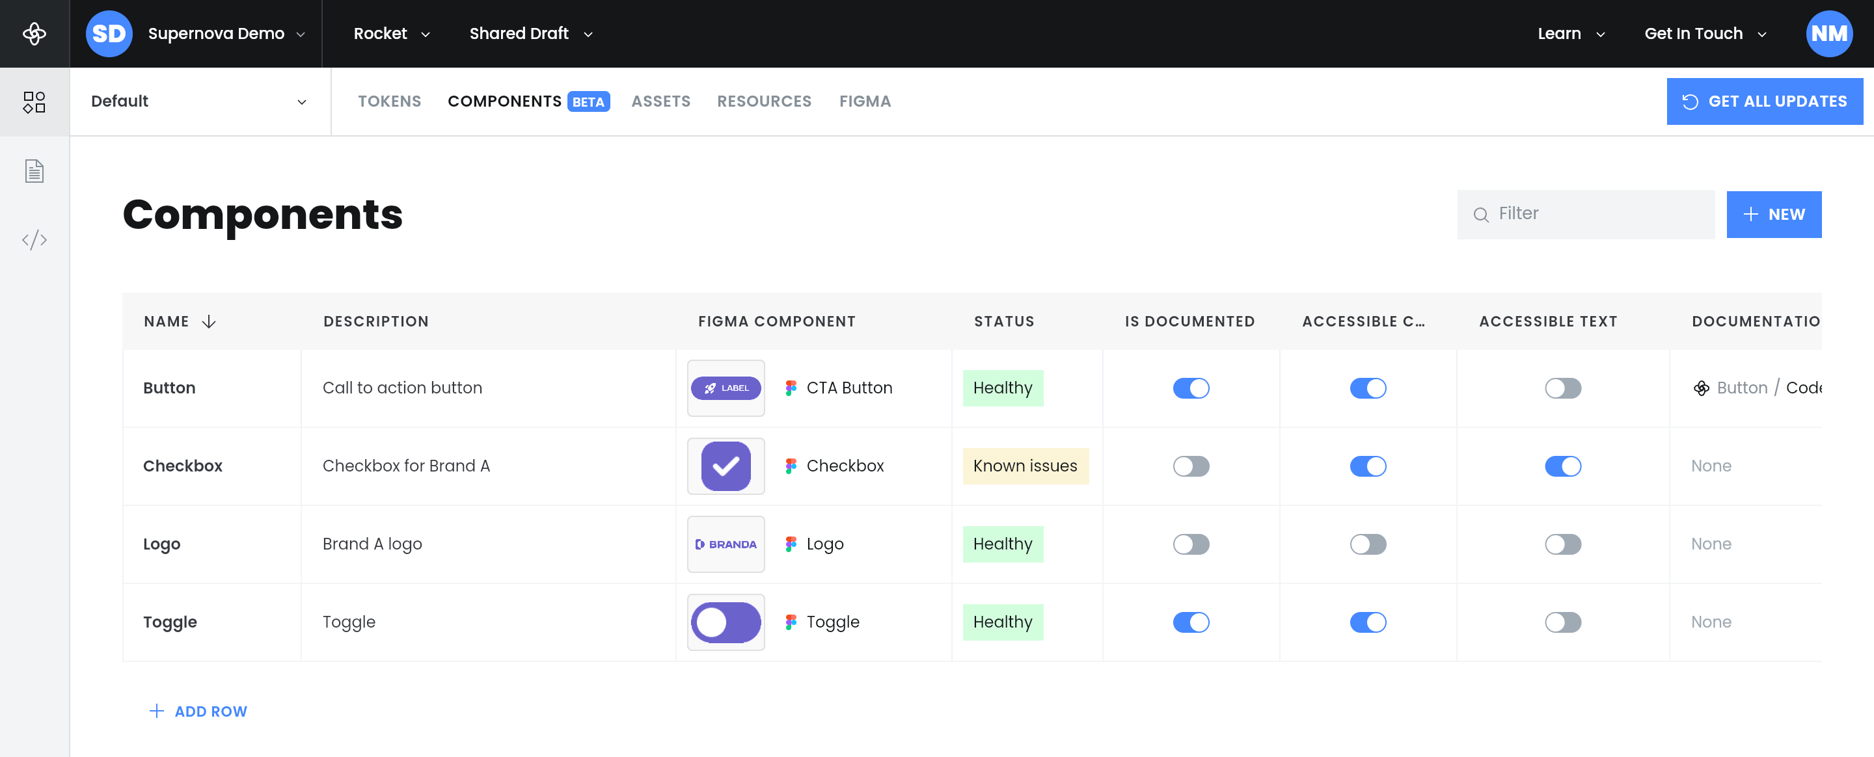Click the ADD ROW link

pyautogui.click(x=198, y=711)
